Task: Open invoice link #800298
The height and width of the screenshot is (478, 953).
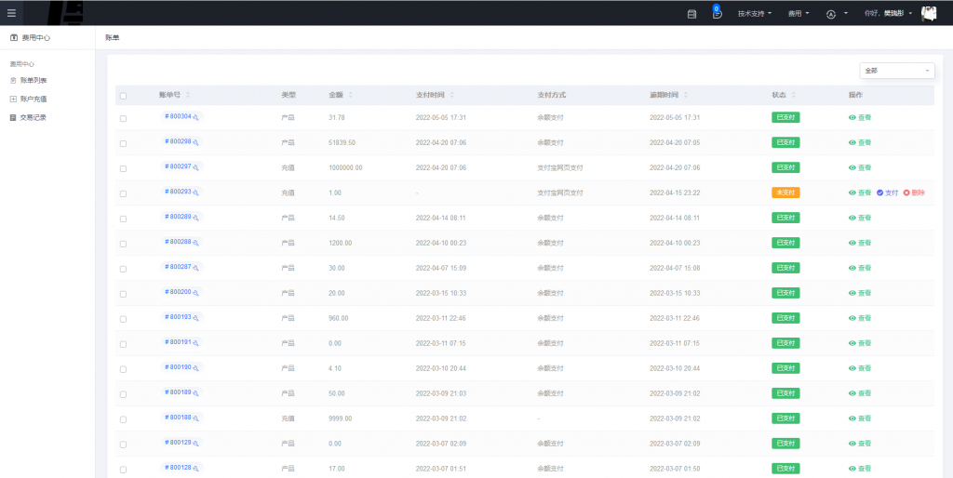Action: click(x=178, y=141)
